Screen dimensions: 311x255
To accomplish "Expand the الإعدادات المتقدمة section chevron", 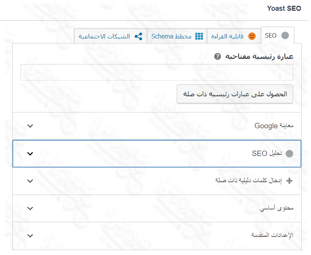I will pyautogui.click(x=30, y=235).
